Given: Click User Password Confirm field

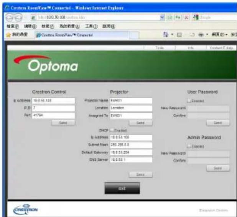Looking at the screenshot, I should 209,116.
